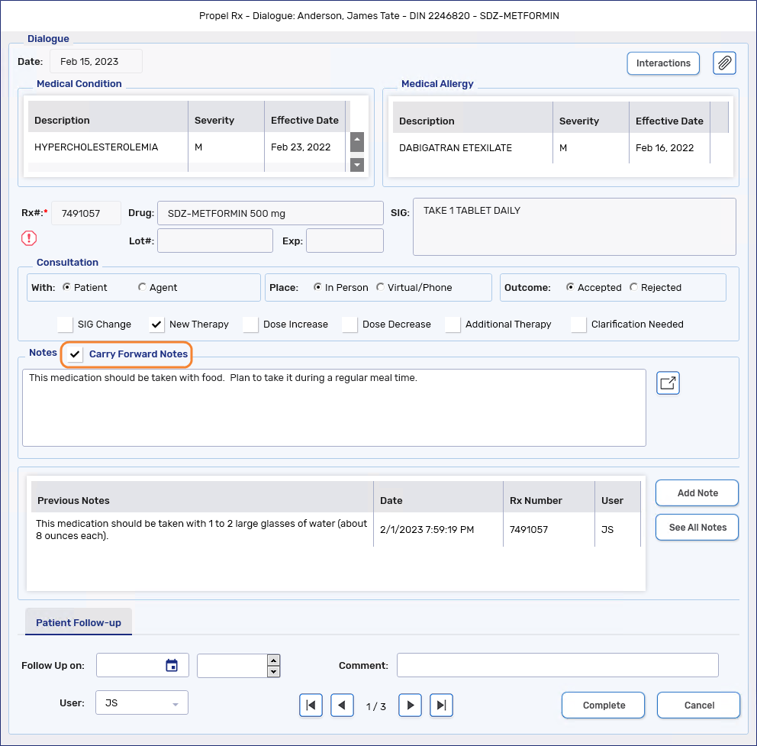This screenshot has width=757, height=746.
Task: Expand the Notes field with the pop-out icon
Action: click(668, 383)
